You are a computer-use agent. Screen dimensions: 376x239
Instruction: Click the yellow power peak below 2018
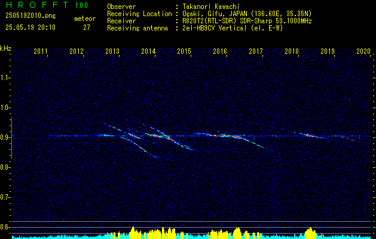(310, 232)
